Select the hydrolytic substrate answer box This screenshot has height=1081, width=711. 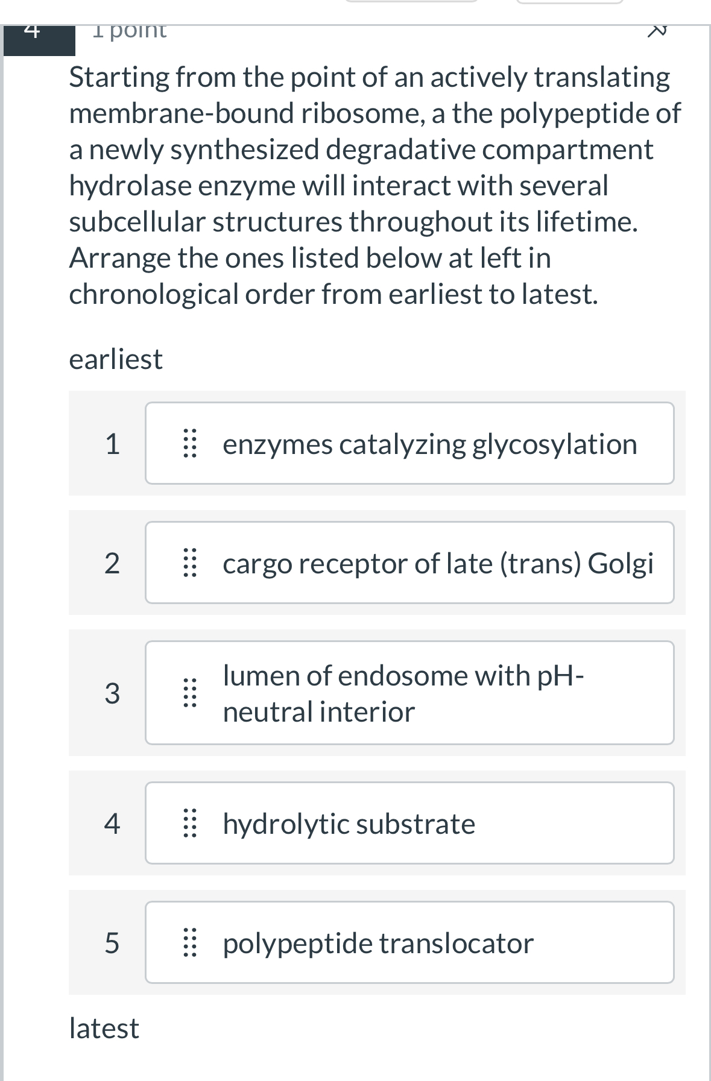(x=409, y=823)
